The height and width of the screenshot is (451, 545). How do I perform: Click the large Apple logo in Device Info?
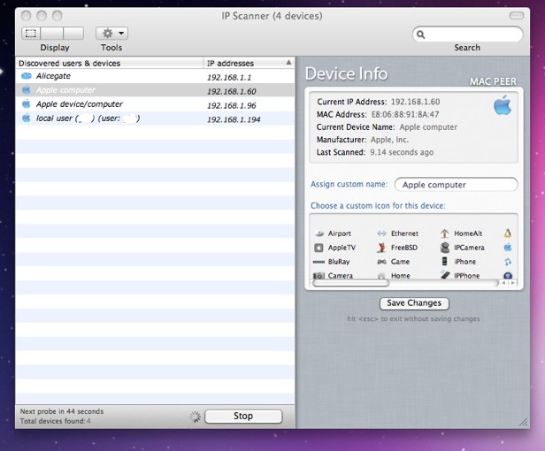tap(503, 105)
